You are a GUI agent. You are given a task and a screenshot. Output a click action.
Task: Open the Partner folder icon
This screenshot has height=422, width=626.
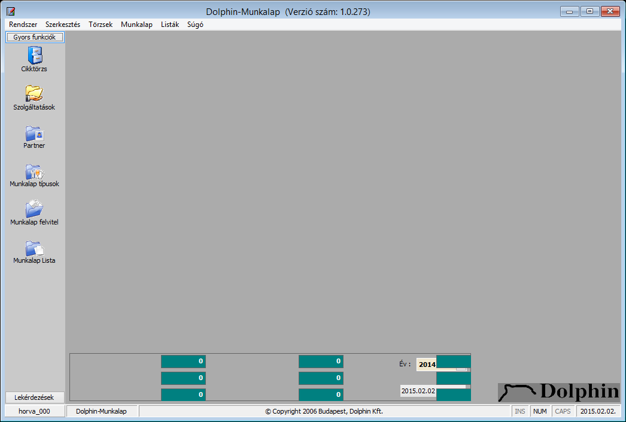pos(34,133)
